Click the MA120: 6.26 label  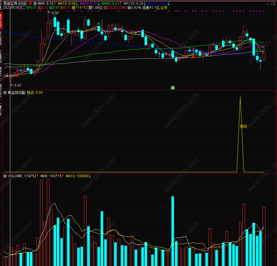coord(133,3)
